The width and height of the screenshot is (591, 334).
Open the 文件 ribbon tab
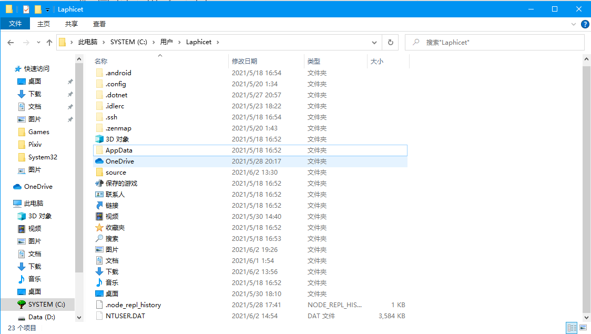pos(15,24)
